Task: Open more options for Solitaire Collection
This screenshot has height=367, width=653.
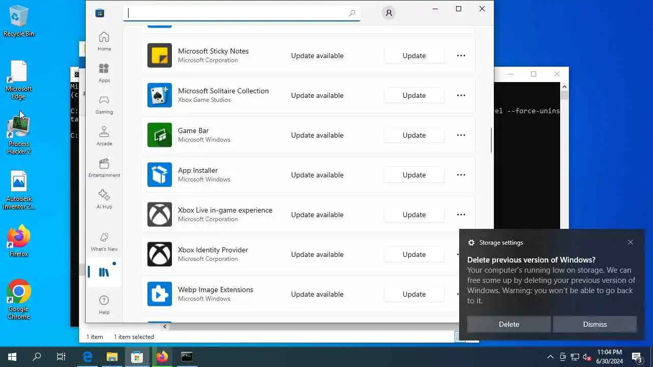Action: coord(461,95)
